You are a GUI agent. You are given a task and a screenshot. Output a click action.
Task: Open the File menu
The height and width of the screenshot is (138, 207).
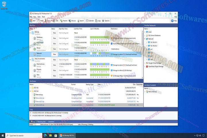(x=31, y=17)
